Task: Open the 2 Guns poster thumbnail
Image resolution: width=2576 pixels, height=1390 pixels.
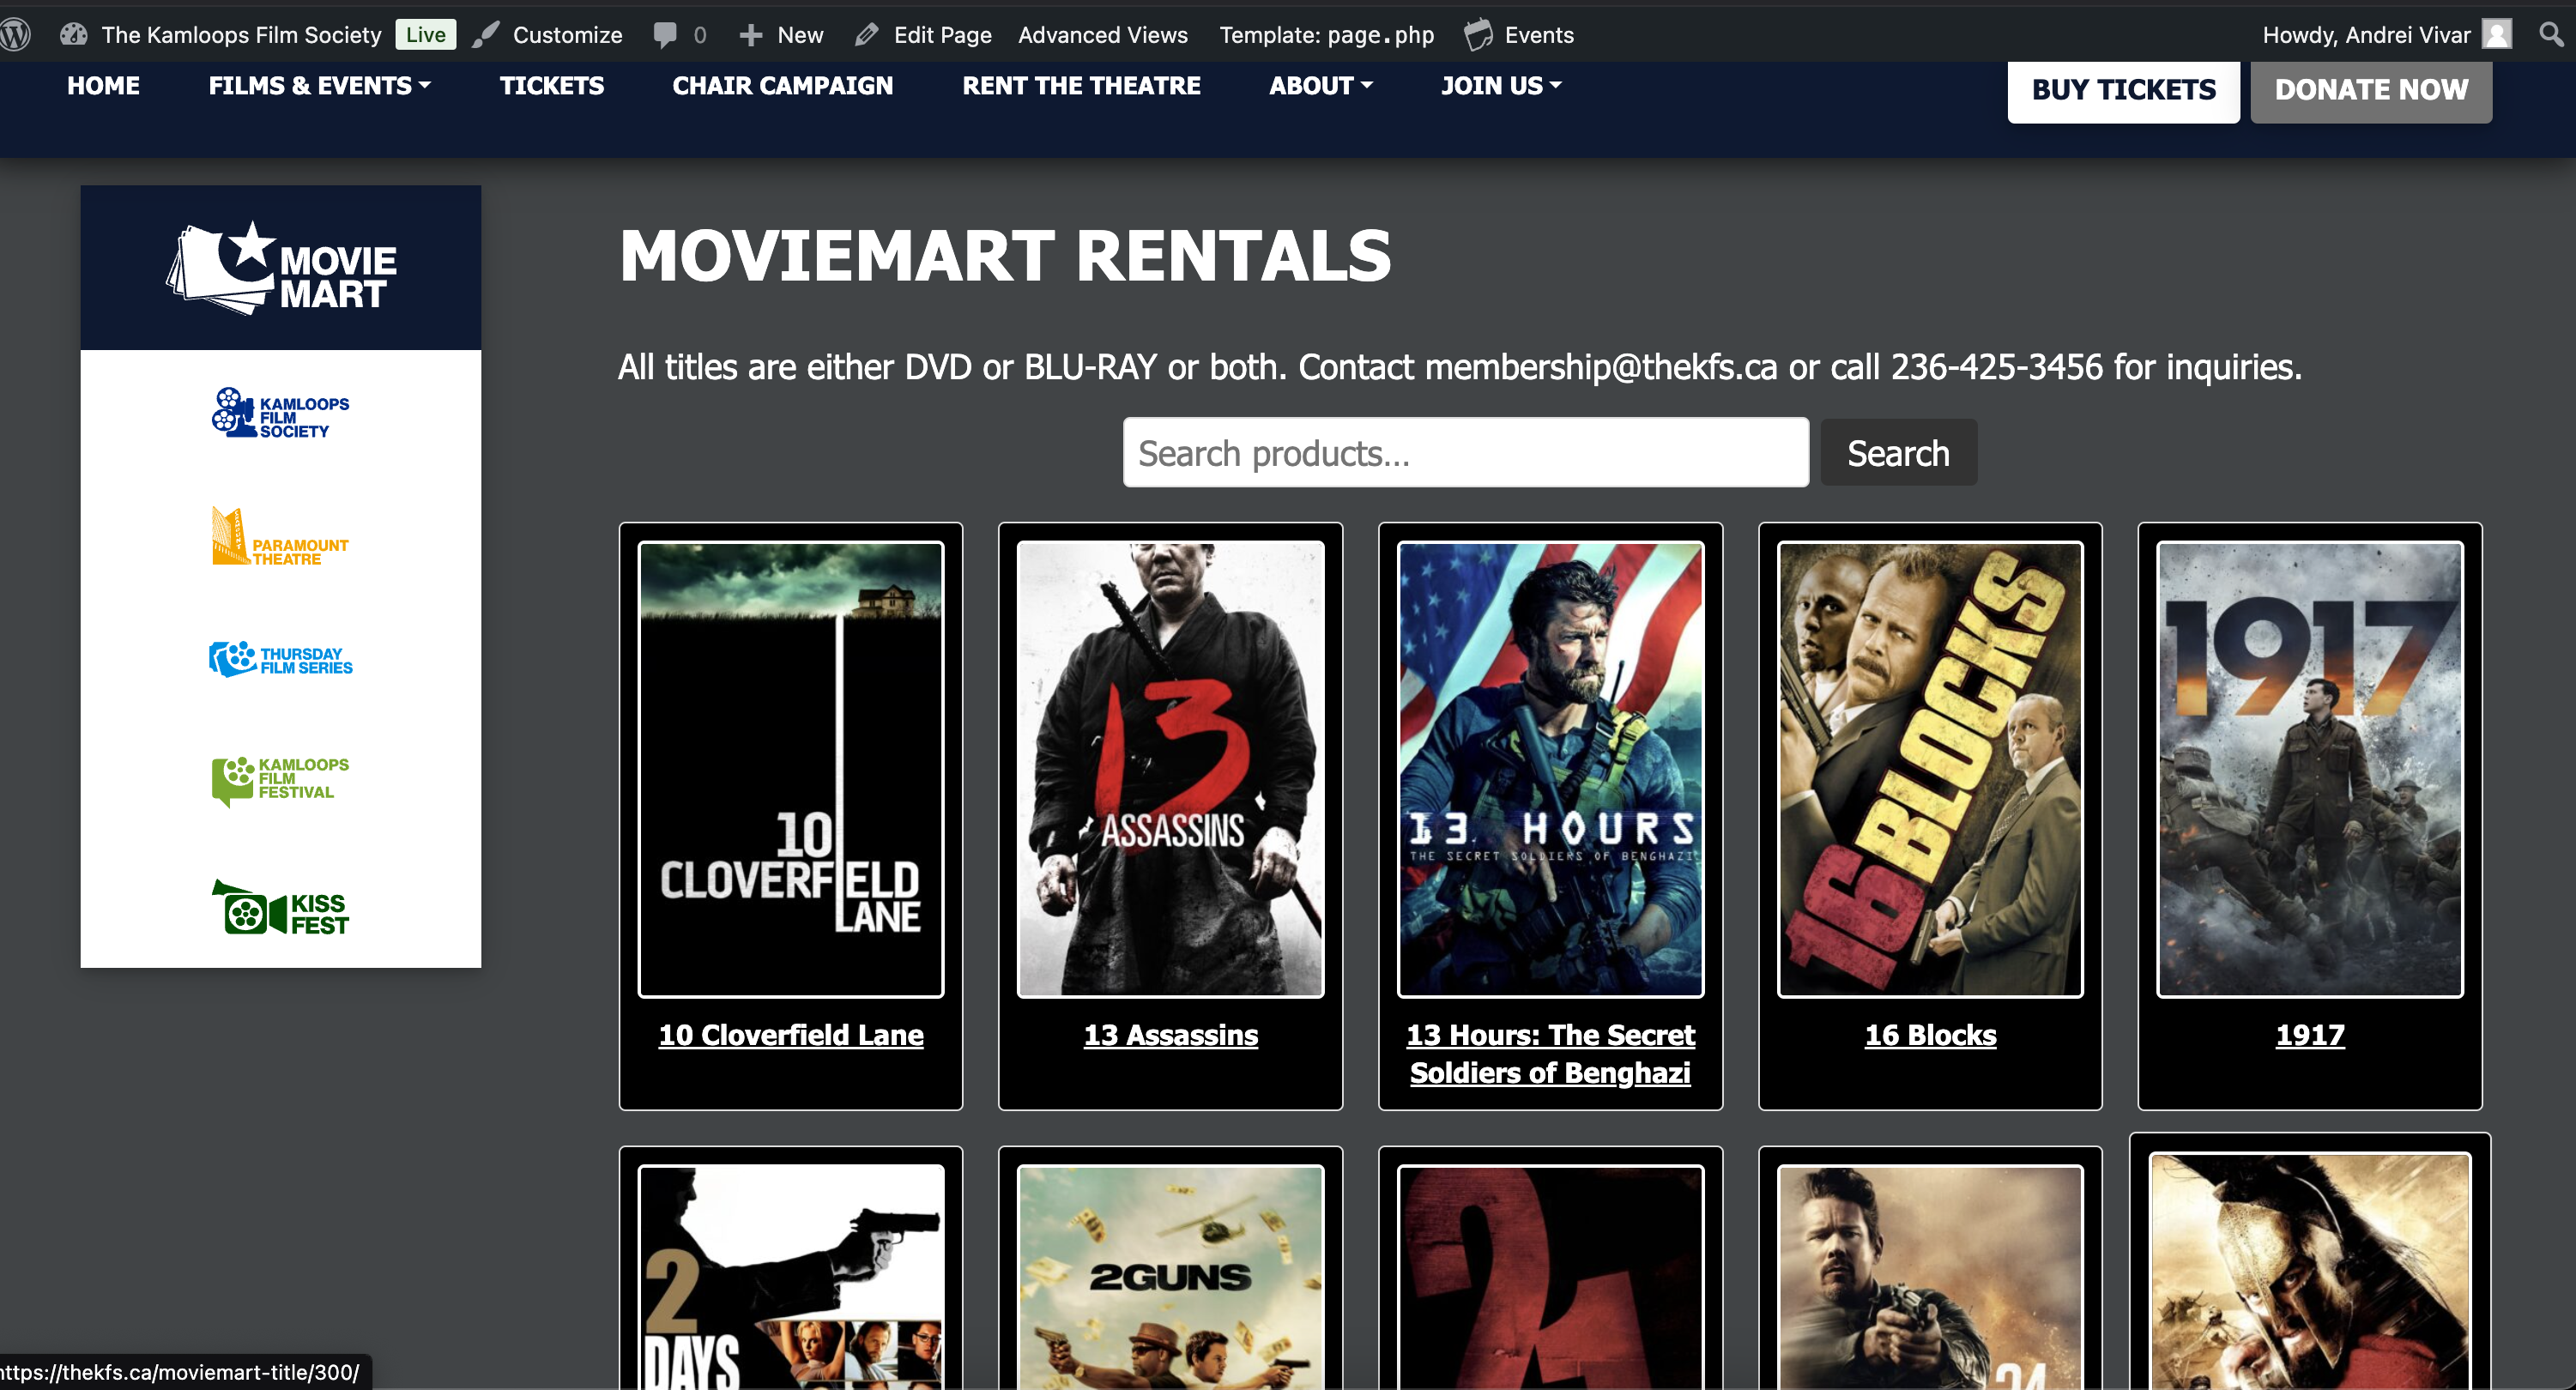Action: [1171, 1278]
